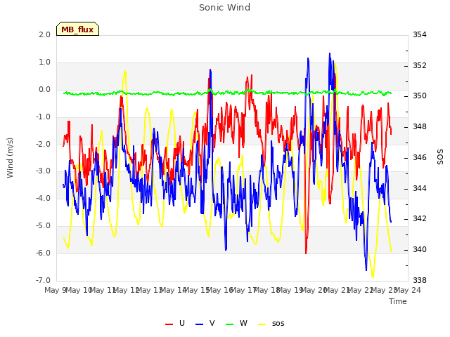Click the 346 right axis value
Screen dimensions: 450x337
coord(420,157)
